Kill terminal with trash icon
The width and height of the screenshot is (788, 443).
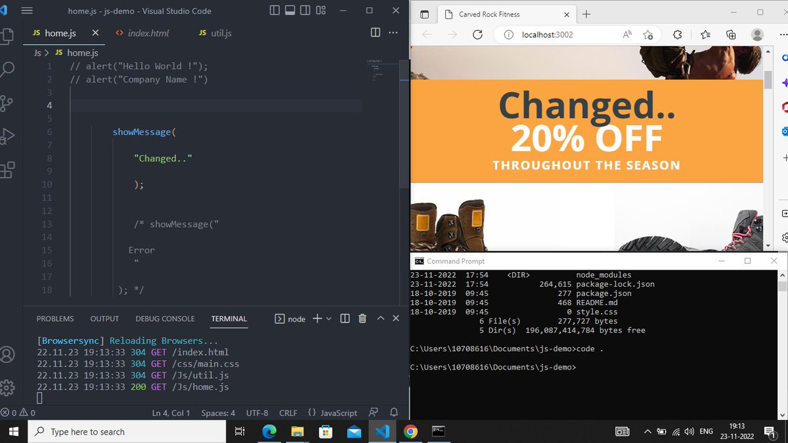[x=362, y=318]
